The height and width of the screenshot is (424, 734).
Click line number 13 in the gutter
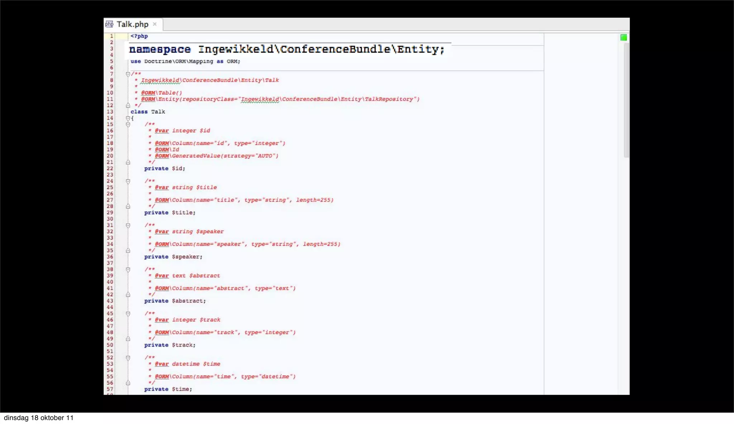point(110,112)
